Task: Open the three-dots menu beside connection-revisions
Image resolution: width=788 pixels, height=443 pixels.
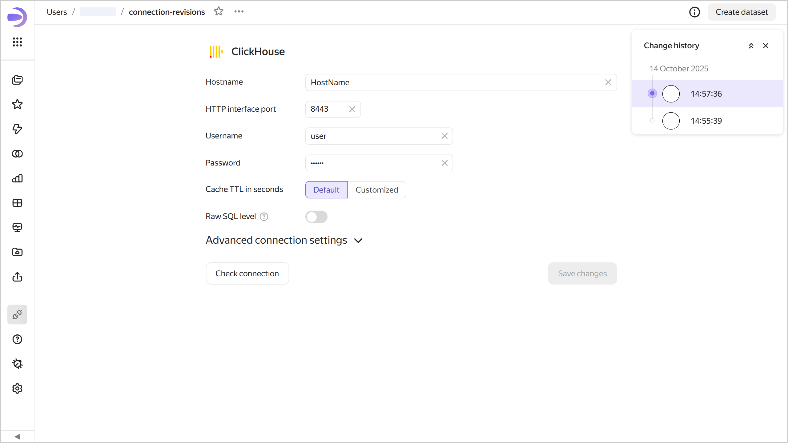Action: [239, 11]
